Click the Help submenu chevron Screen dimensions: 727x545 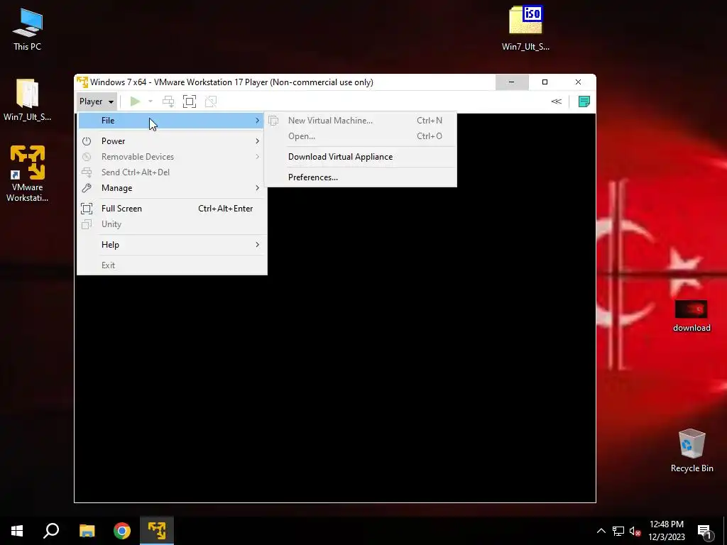click(x=257, y=245)
